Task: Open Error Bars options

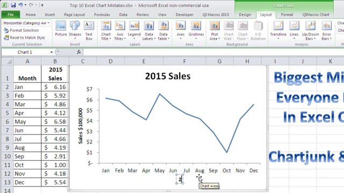Action: tap(326, 31)
